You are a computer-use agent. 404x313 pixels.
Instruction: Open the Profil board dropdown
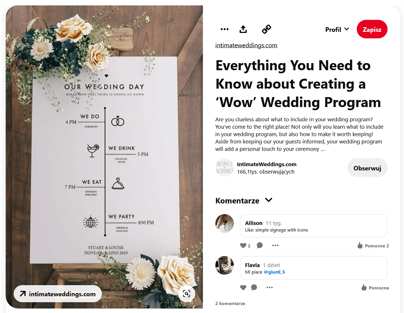(x=337, y=29)
